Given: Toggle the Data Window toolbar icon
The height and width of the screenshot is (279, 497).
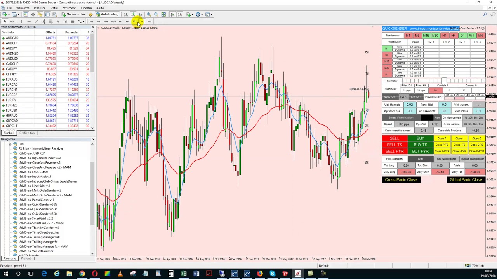Looking at the screenshot, I should click(33, 14).
